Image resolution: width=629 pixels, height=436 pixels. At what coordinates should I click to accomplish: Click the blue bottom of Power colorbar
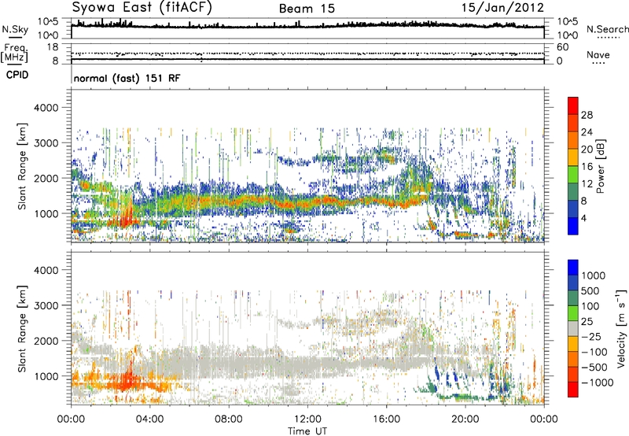tap(573, 226)
